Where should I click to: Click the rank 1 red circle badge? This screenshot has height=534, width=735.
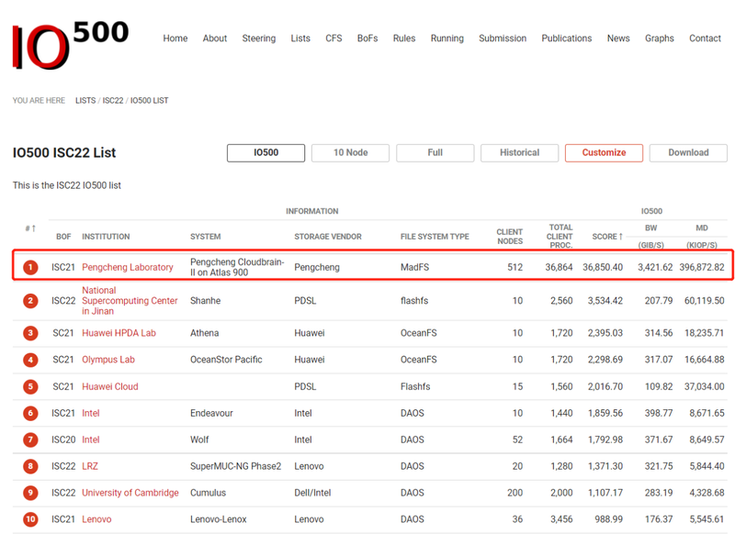coord(30,267)
